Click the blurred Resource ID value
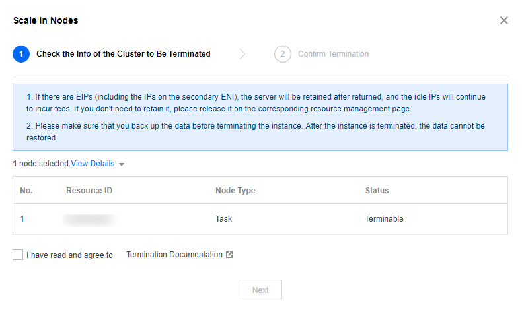 (89, 219)
